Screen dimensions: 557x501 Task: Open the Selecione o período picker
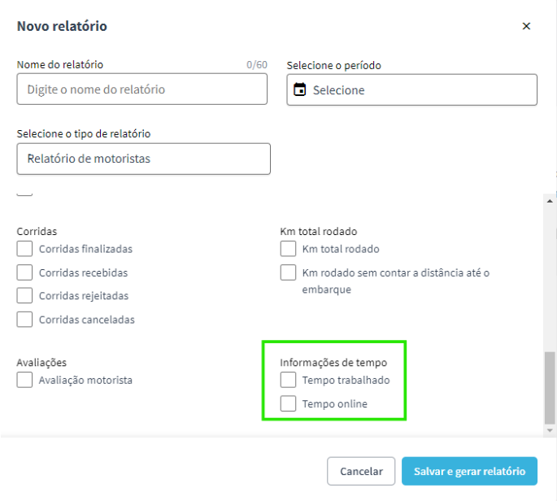pos(411,90)
